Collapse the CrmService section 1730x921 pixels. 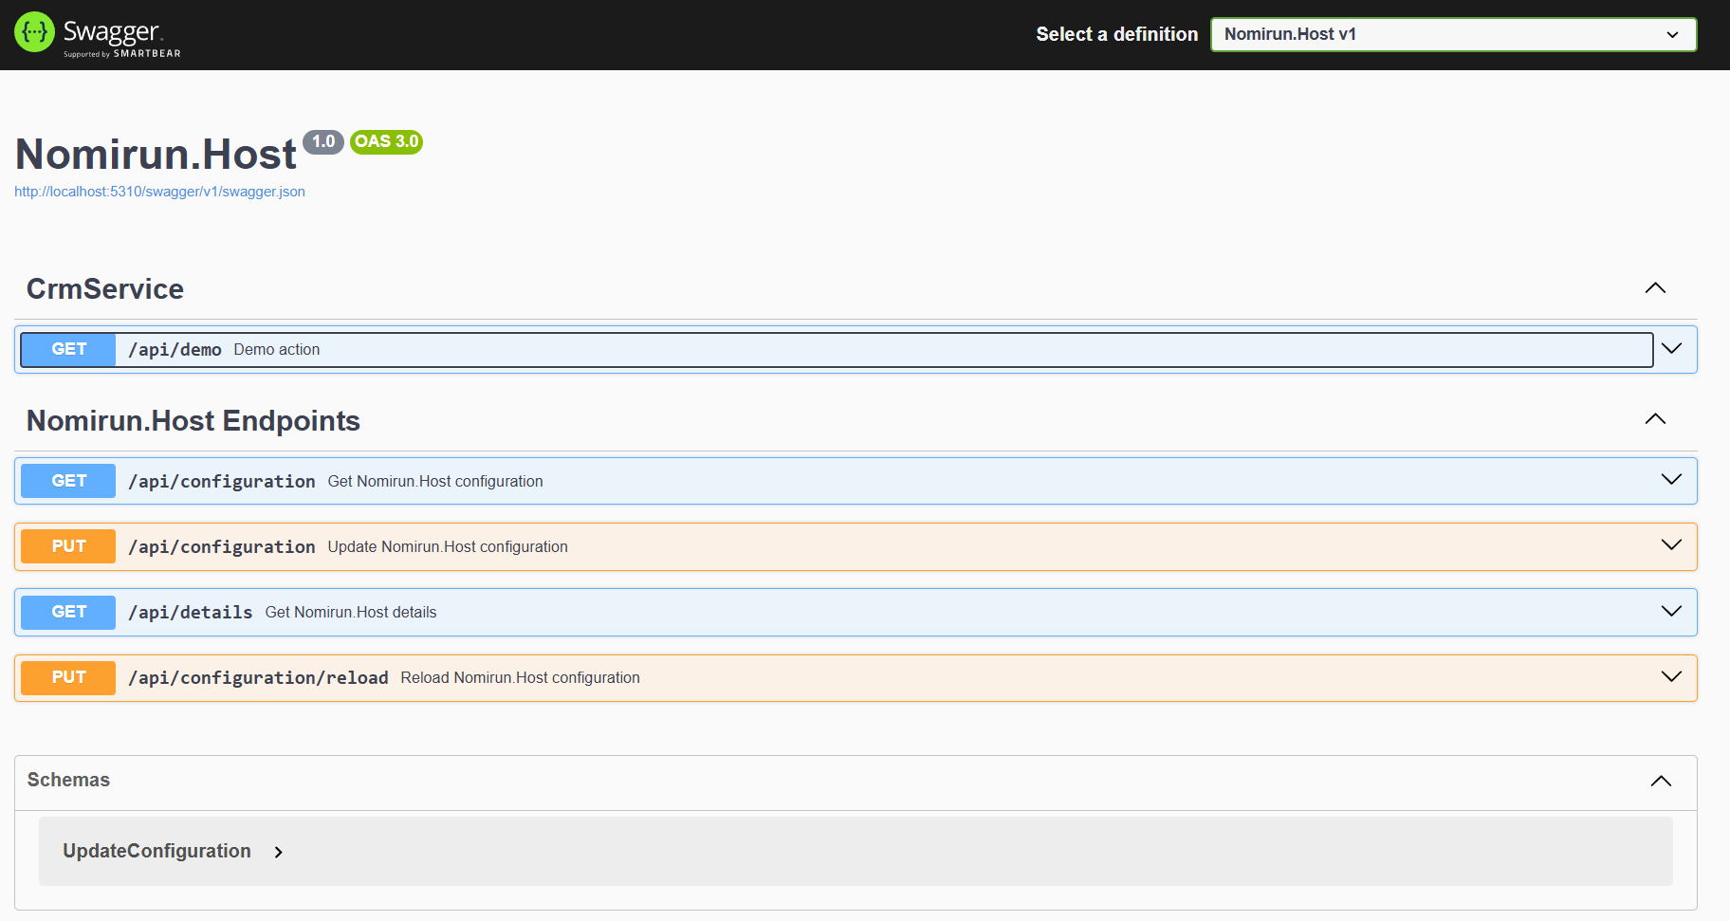click(x=1655, y=288)
